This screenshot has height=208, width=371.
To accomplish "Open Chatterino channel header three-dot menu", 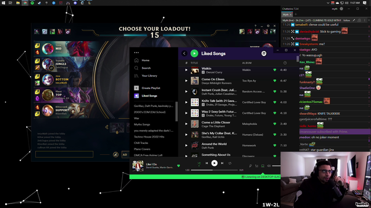I will [365, 20].
